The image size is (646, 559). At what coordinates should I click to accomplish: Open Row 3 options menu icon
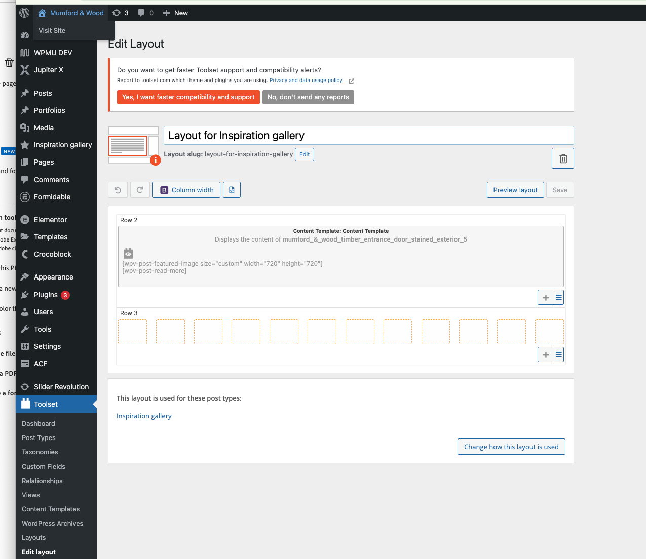click(558, 355)
